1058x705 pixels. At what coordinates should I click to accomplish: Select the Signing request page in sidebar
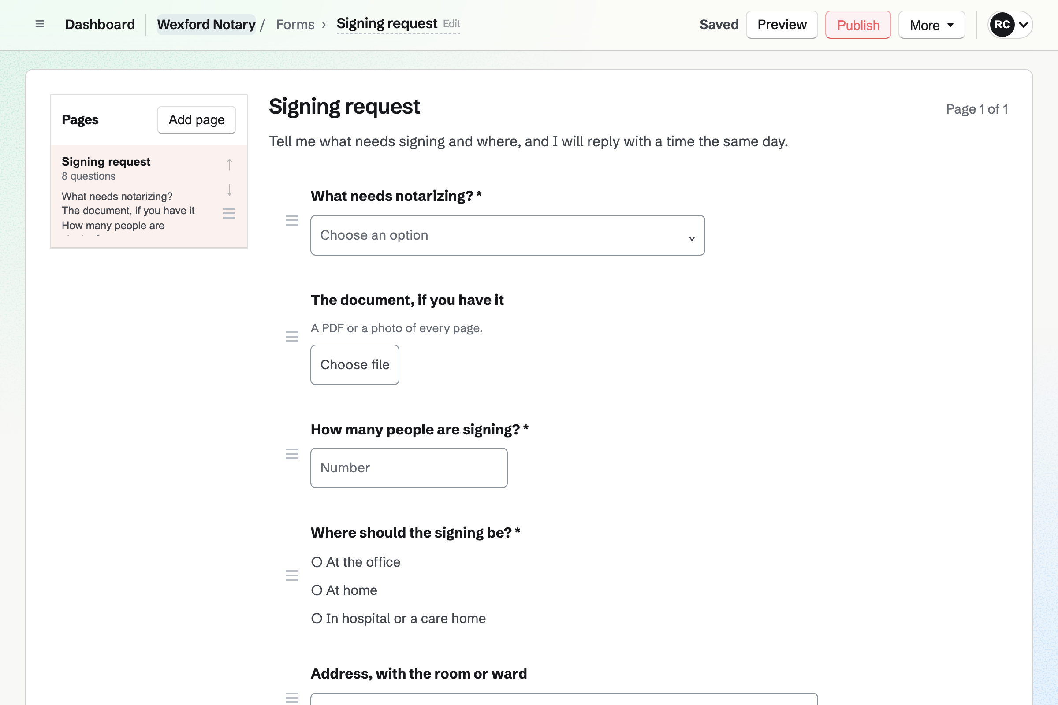pos(149,196)
